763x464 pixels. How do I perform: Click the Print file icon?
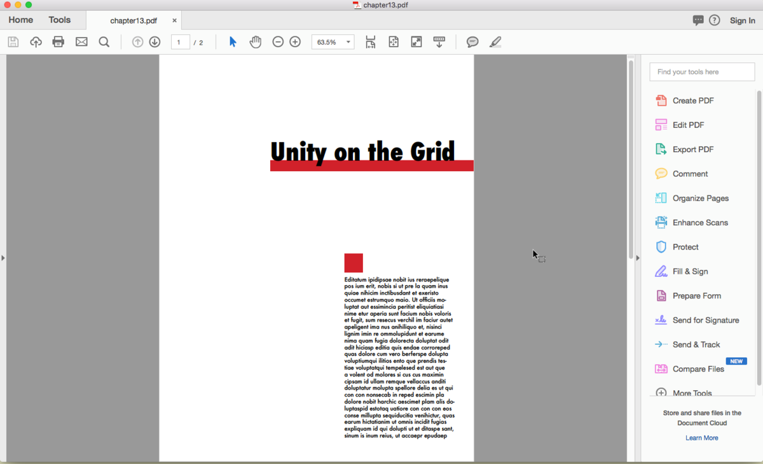coord(58,42)
